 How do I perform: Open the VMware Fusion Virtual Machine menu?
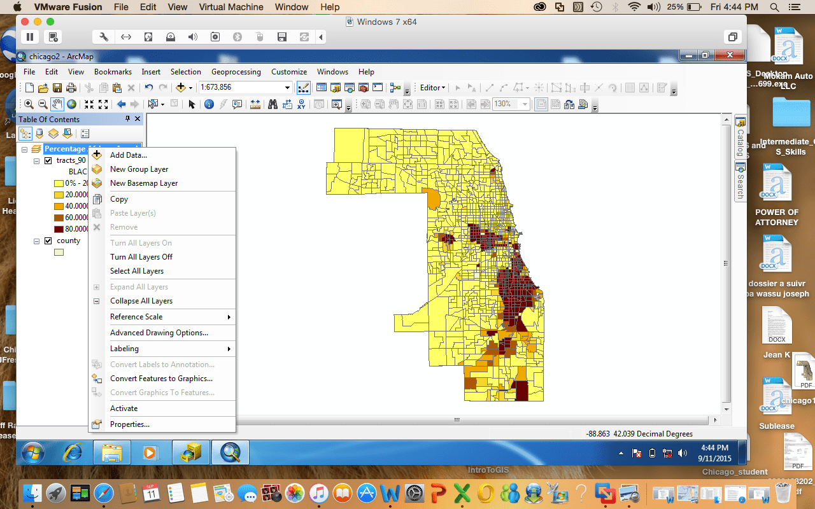coord(231,7)
